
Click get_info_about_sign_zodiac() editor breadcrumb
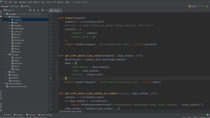pos(71,111)
